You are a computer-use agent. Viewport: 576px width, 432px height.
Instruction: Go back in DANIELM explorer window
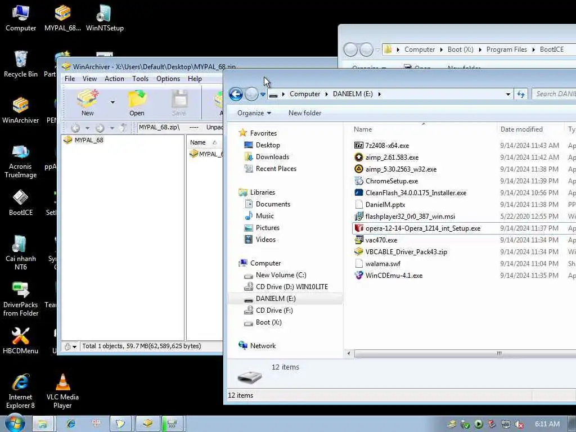236,94
